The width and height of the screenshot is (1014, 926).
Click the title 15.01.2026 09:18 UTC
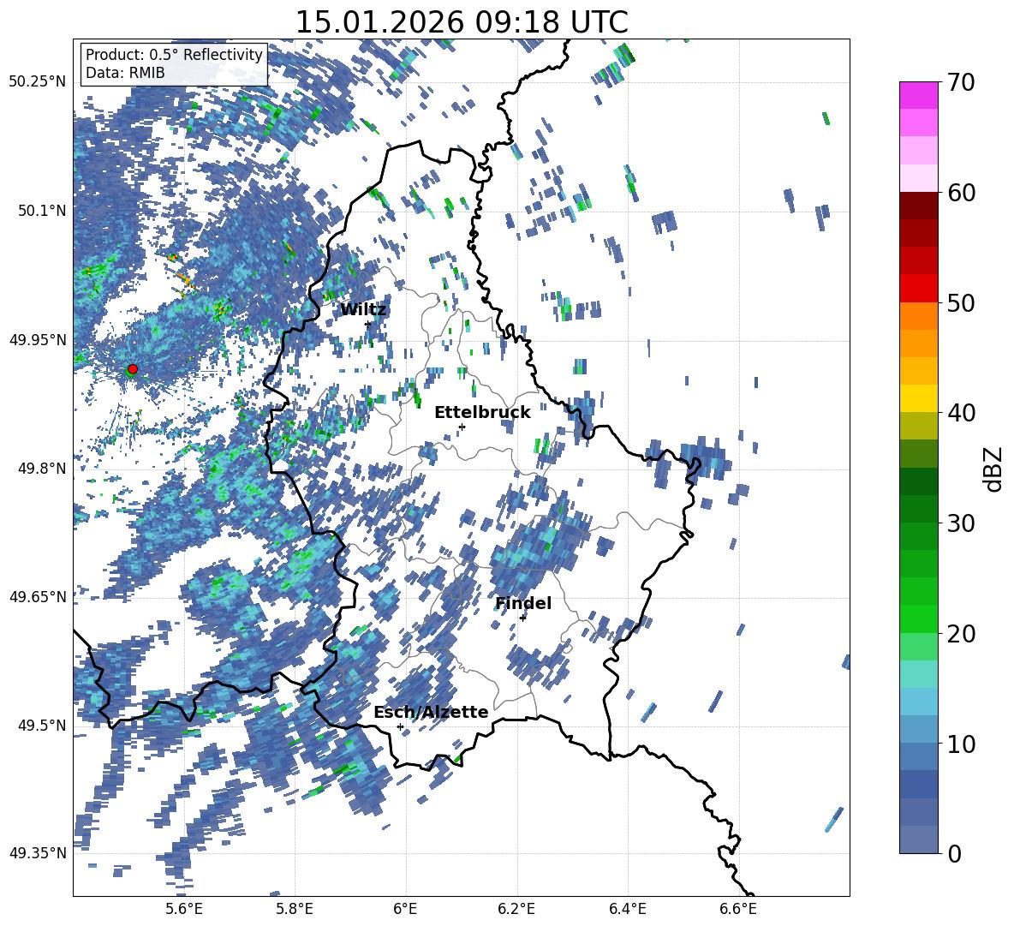coord(462,22)
